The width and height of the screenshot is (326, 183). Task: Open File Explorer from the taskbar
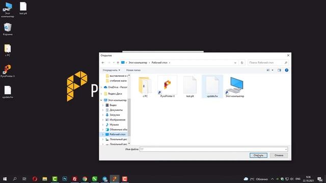click(45, 178)
